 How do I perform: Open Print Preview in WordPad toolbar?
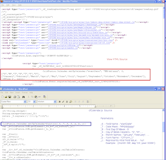pyautogui.click(x=18, y=97)
